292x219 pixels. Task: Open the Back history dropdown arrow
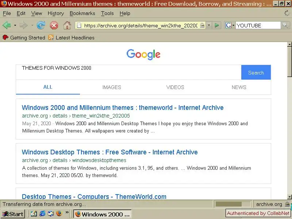(15, 25)
